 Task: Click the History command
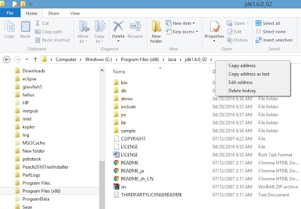tap(237, 40)
